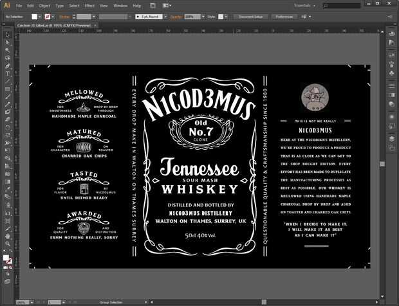The image size is (399, 306).
Task: Open the Brushes panel
Action: (x=392, y=64)
